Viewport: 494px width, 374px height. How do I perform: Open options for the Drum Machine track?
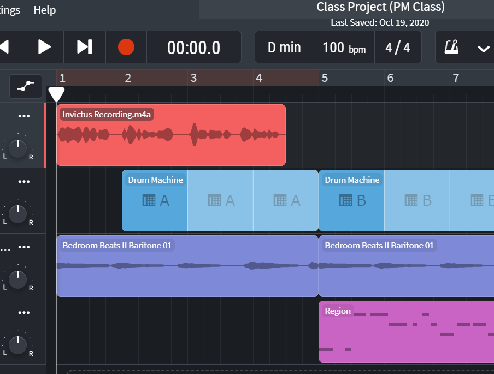[x=23, y=182]
